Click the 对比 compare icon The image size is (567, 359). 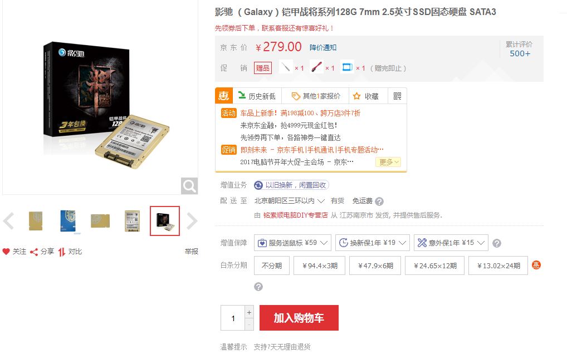[x=62, y=252]
